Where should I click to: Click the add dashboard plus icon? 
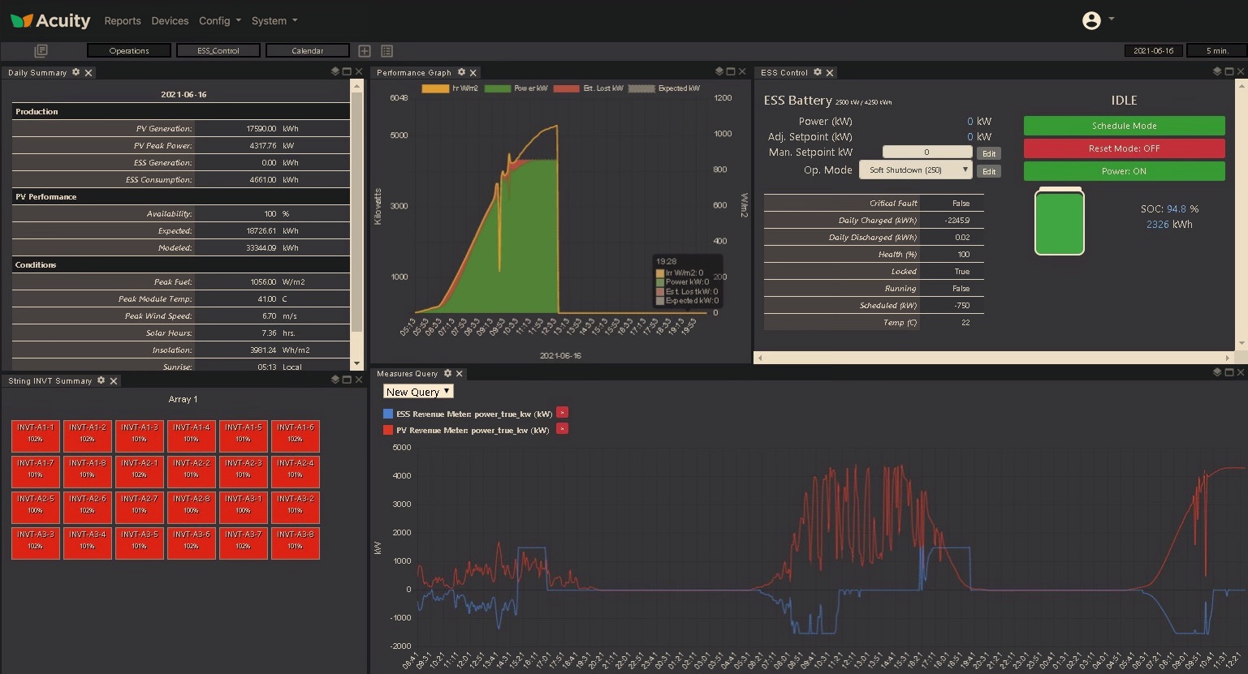pyautogui.click(x=365, y=51)
